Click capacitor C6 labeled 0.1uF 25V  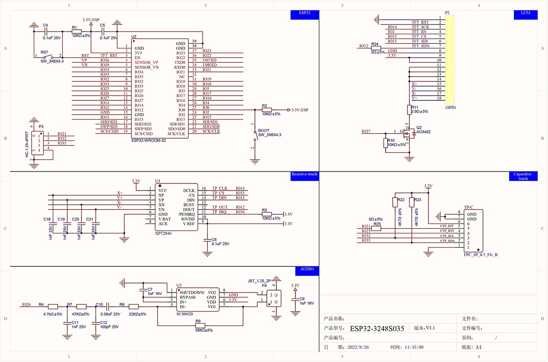pyautogui.click(x=206, y=239)
